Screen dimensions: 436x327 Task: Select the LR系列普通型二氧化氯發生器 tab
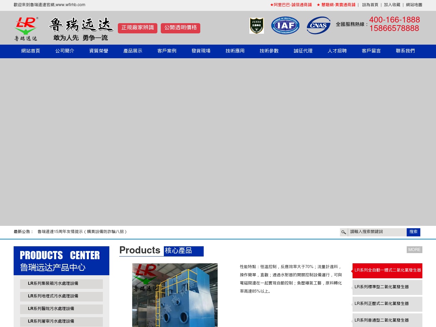[387, 320]
